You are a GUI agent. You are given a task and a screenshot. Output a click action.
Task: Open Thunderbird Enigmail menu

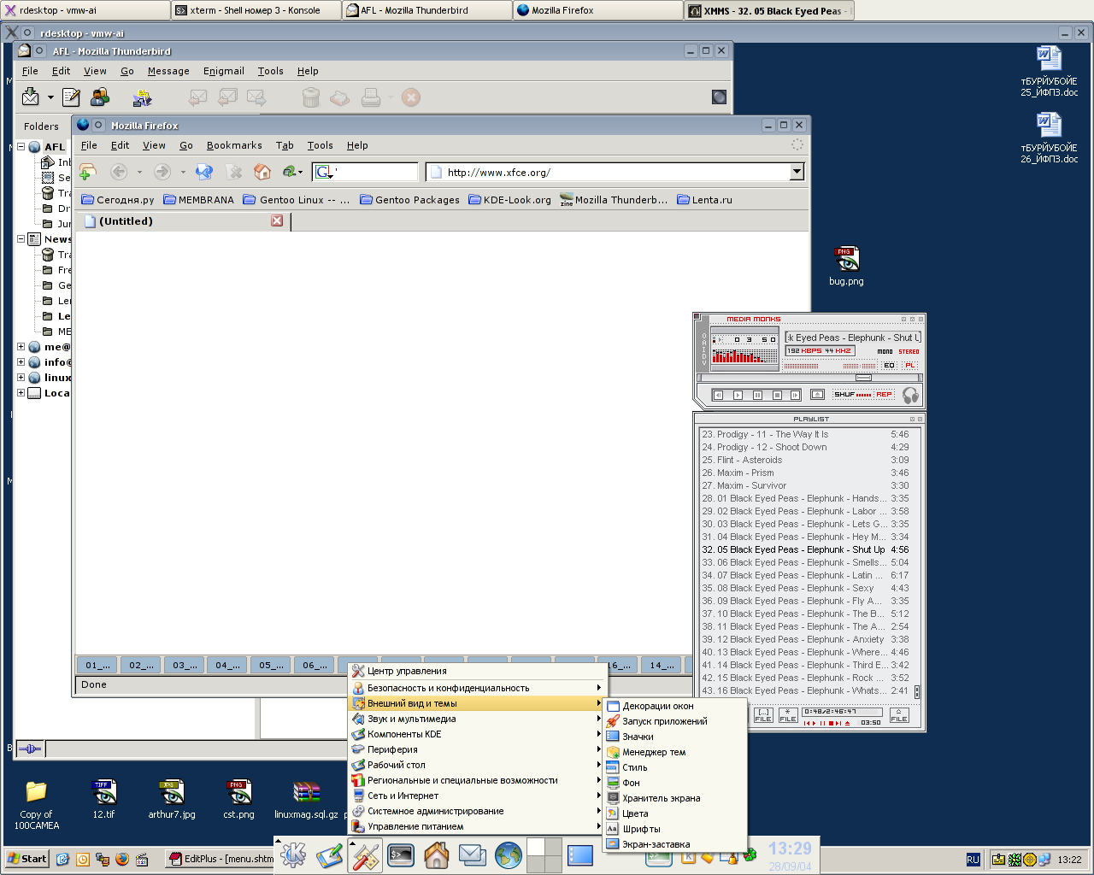(224, 71)
